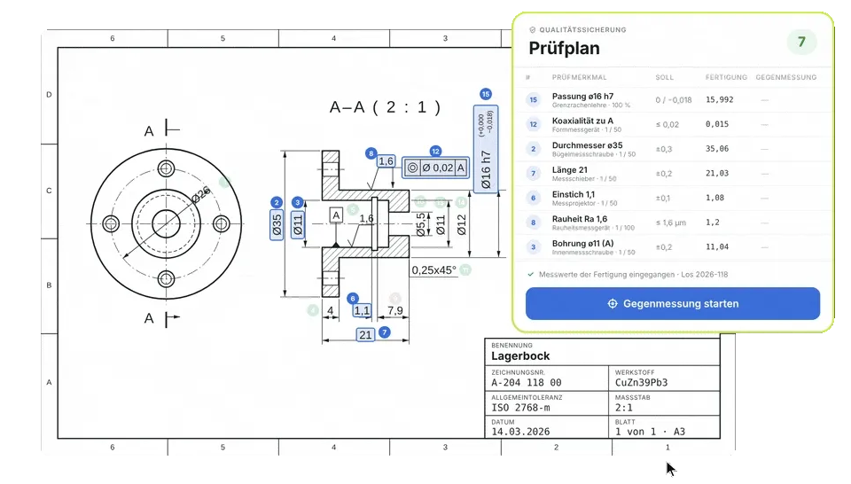This screenshot has height=484, width=851.
Task: Click faded balloon 4 beside the 4 dimension
Action: pyautogui.click(x=313, y=310)
